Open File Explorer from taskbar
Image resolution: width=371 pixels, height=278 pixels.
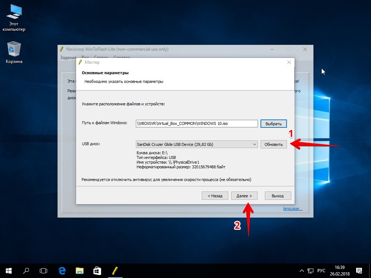pos(79,271)
